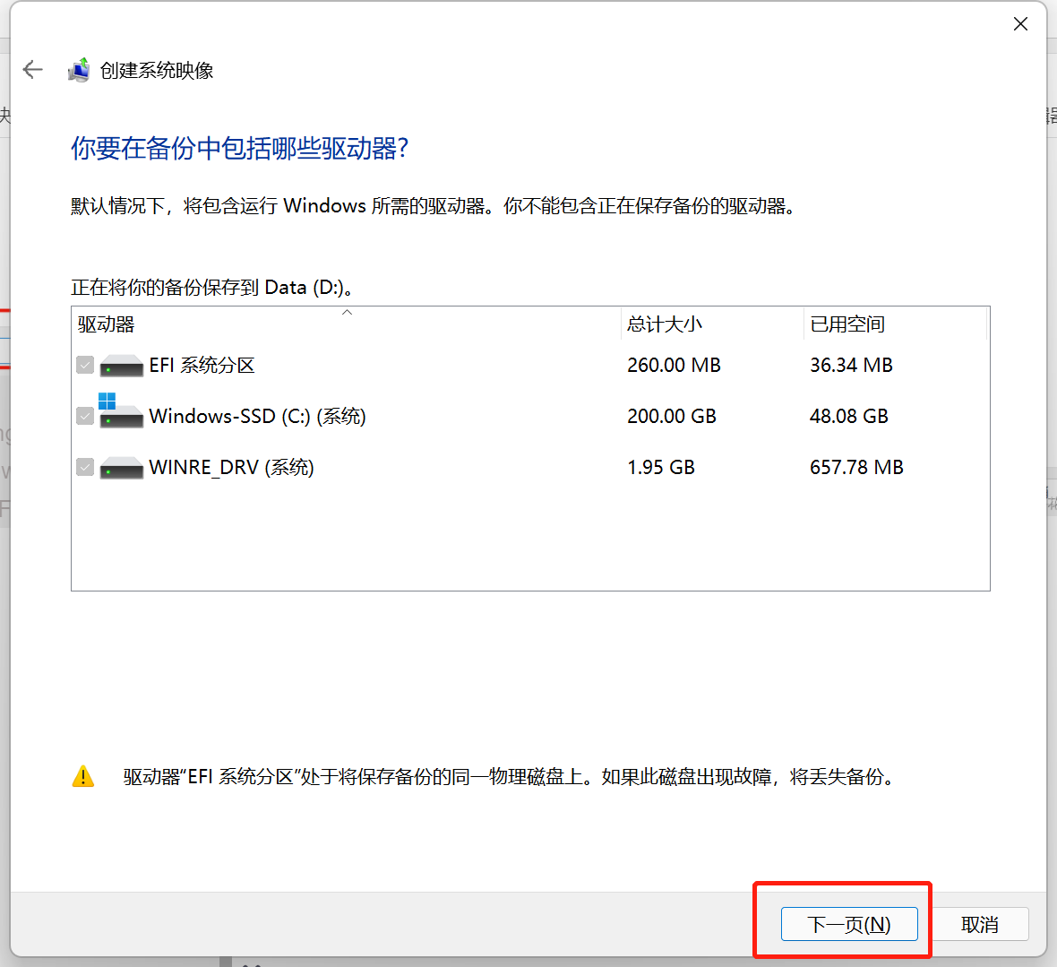Click the EFI same-disk warning message text

point(510,777)
